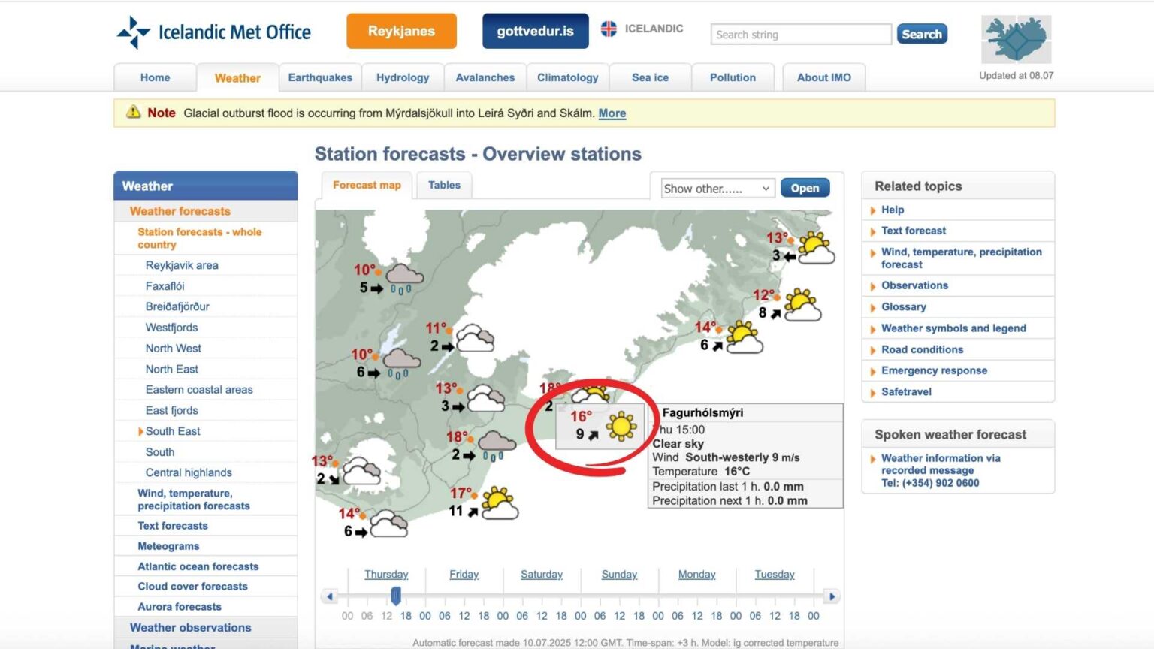Screen dimensions: 1154x649
Task: Select Thursday on the forecast timeline
Action: [386, 574]
